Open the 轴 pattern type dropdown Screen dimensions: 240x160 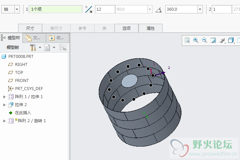click(17, 9)
